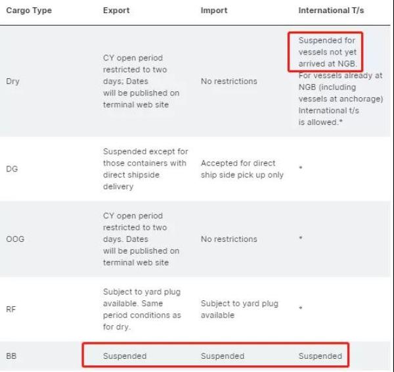Screen dimensions: 394x372
Task: Click the Import column header
Action: click(214, 11)
